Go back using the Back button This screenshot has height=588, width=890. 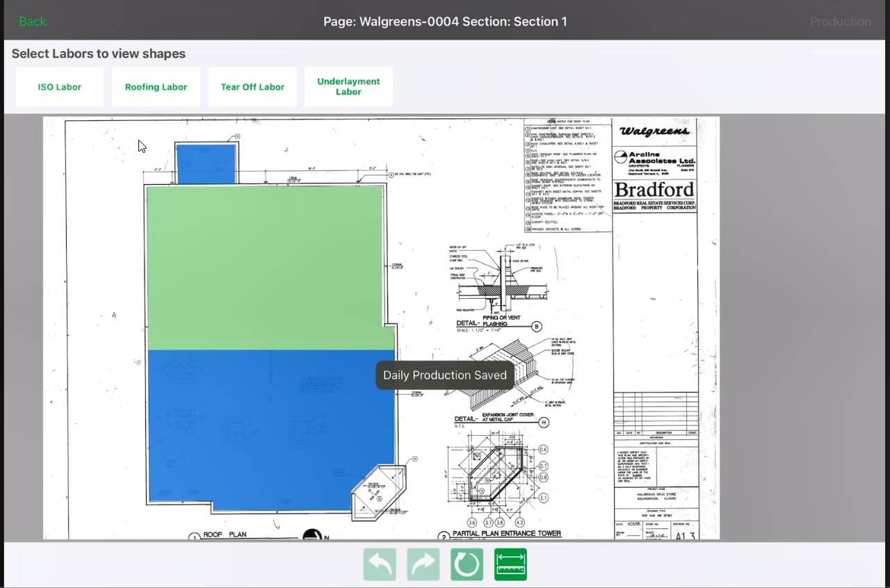click(x=32, y=22)
